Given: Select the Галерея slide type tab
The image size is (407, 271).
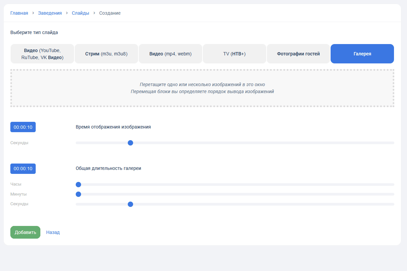Looking at the screenshot, I should (362, 54).
